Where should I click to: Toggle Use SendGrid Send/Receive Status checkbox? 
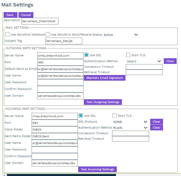pyautogui.click(x=48, y=34)
